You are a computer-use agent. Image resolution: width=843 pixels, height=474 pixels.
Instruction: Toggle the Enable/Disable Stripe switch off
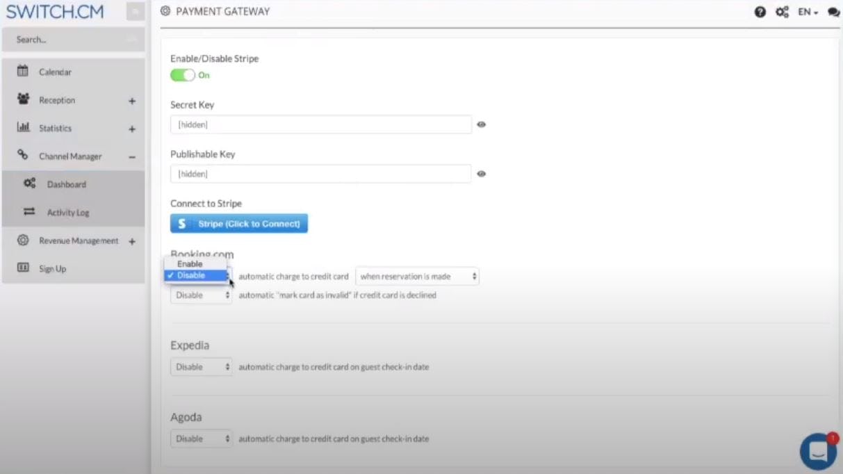pos(183,74)
